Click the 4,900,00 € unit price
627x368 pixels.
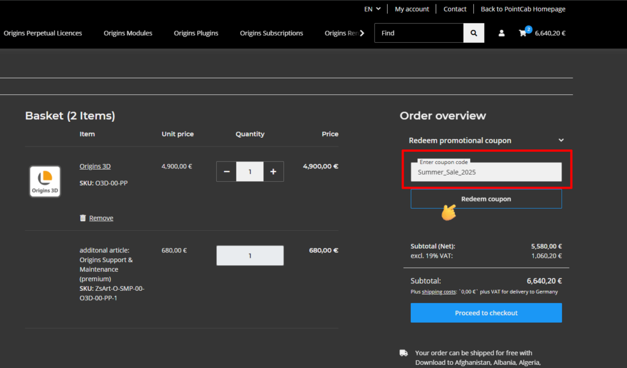point(177,167)
